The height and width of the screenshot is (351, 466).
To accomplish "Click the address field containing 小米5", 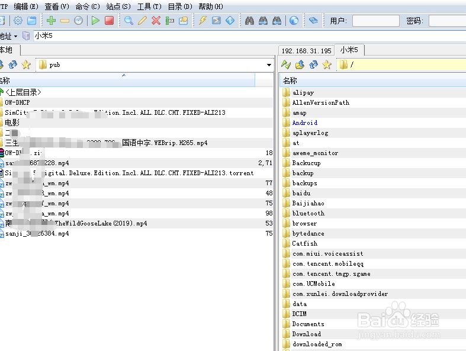I will [x=250, y=36].
